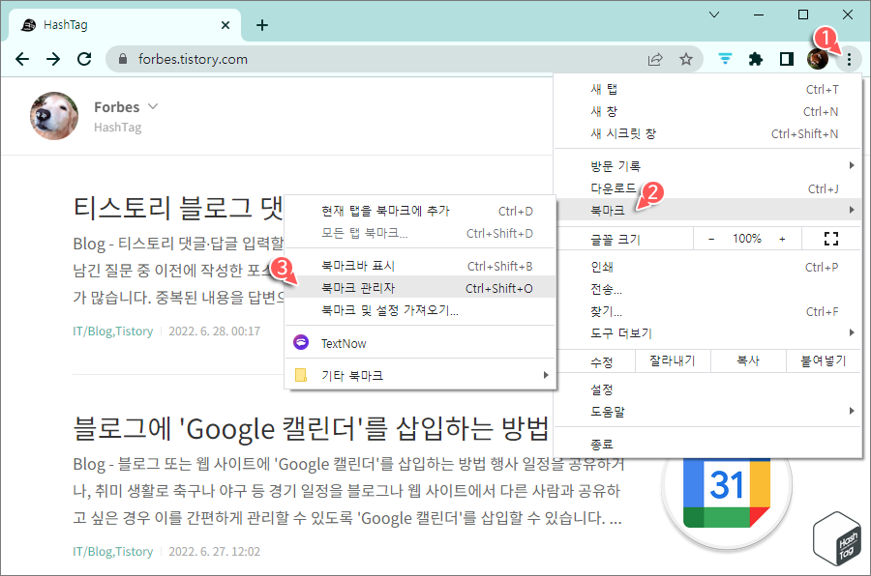This screenshot has height=576, width=871.
Task: Select 현재 탭을 북마크에 추가
Action: [x=421, y=211]
